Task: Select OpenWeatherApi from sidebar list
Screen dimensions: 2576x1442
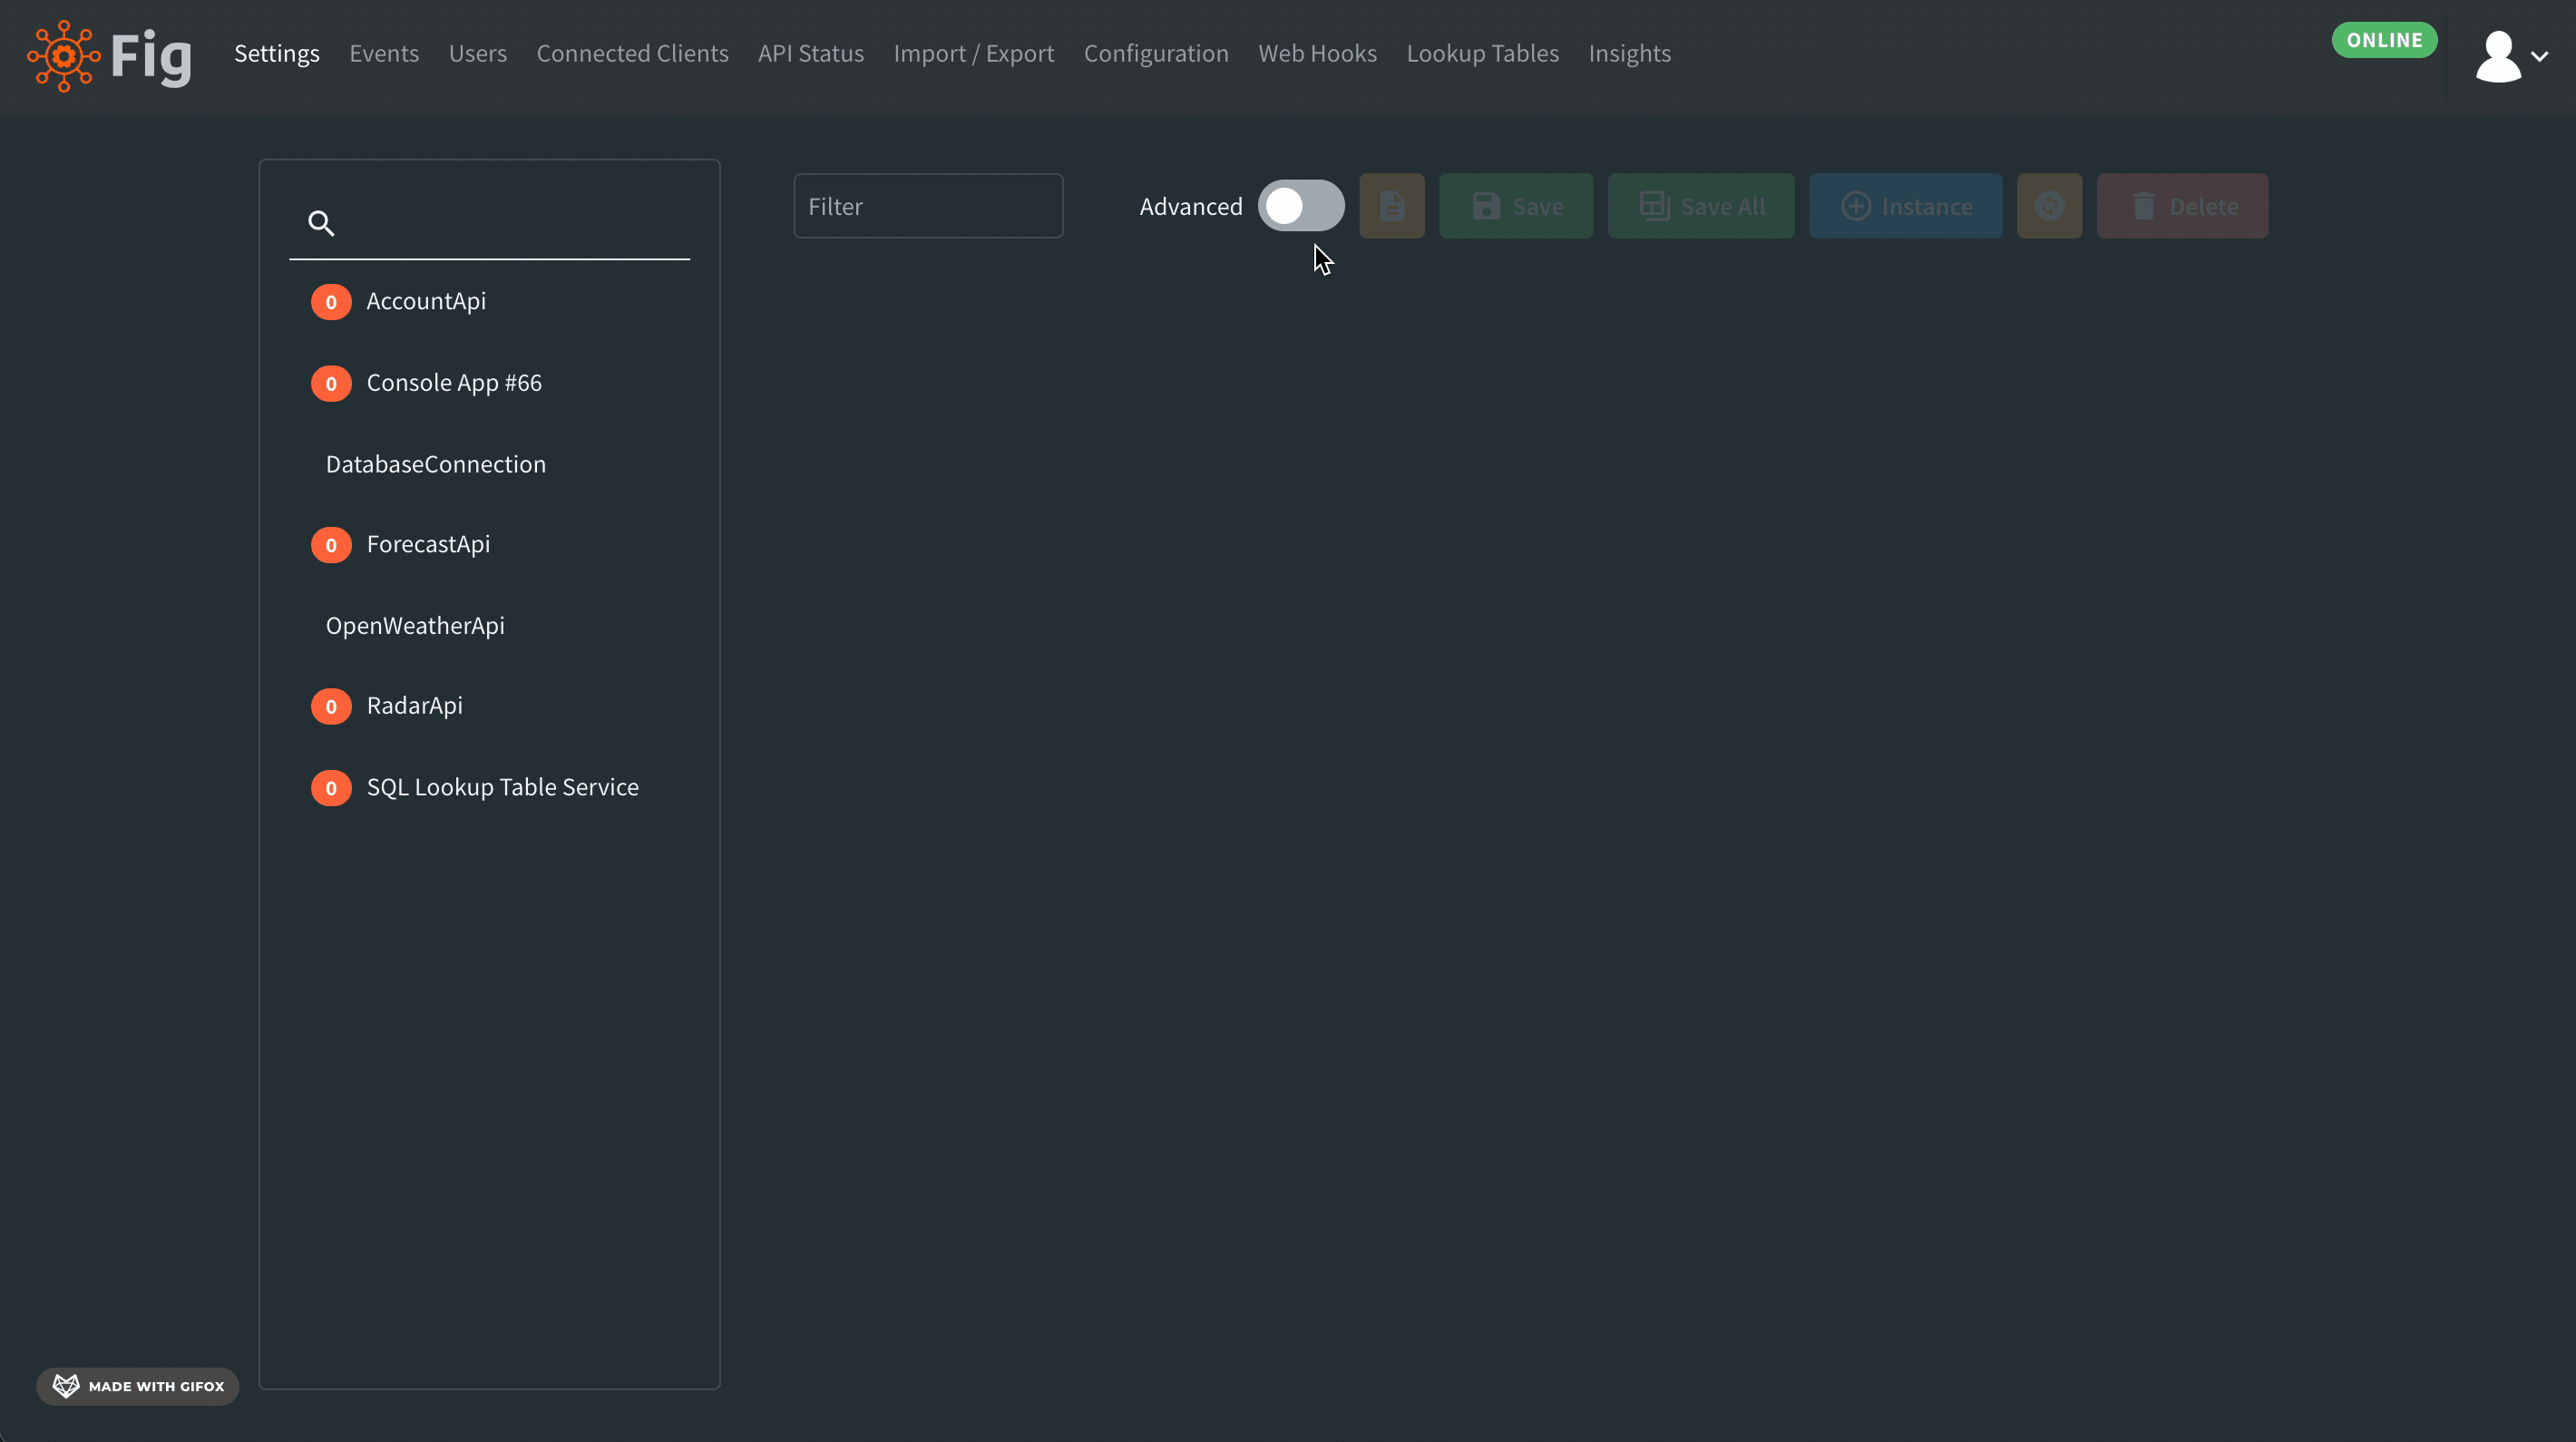Action: (x=414, y=625)
